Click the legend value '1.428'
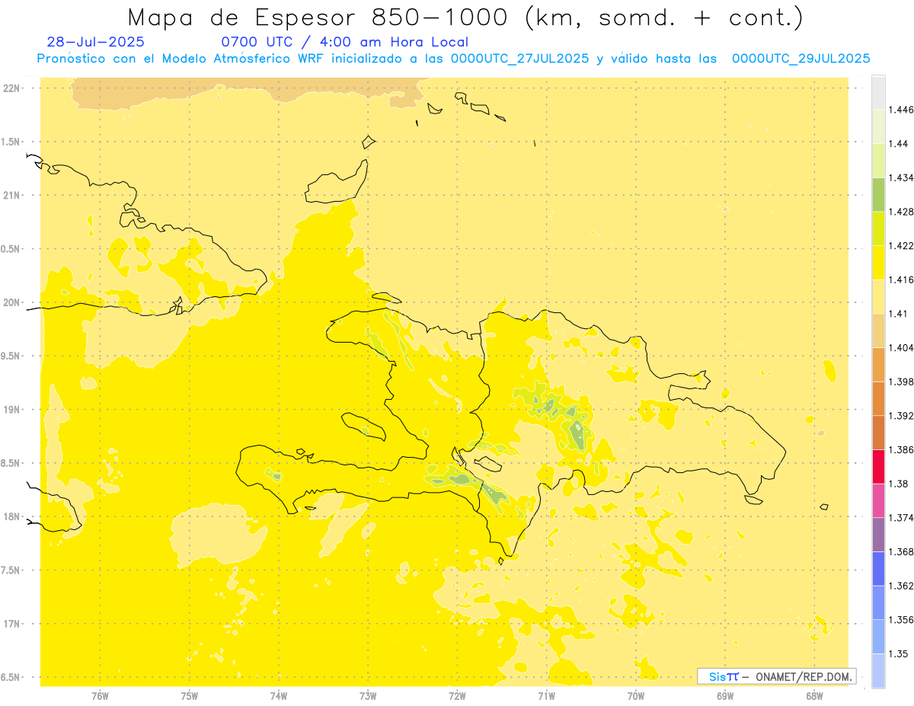The width and height of the screenshot is (914, 706). point(901,212)
